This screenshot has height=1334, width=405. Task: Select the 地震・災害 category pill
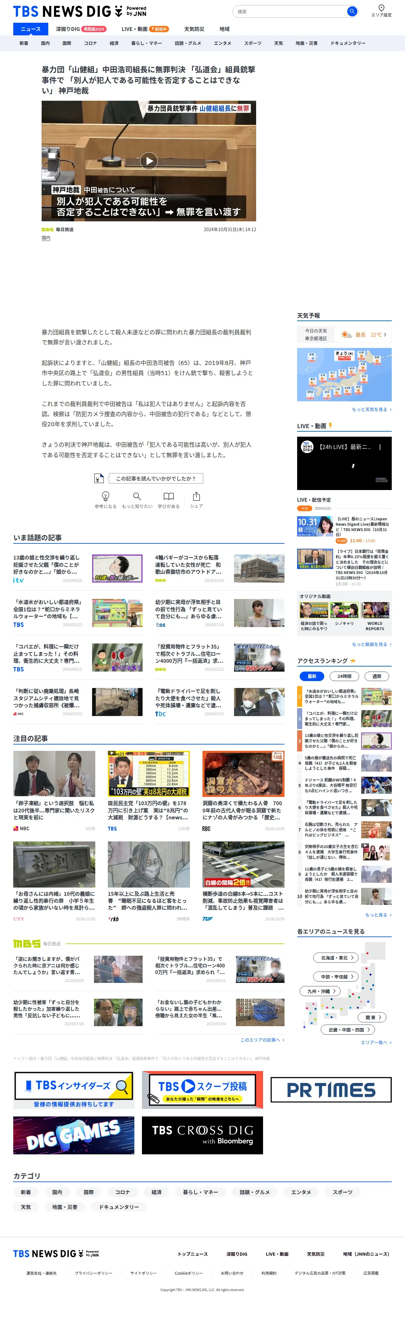click(x=65, y=1207)
